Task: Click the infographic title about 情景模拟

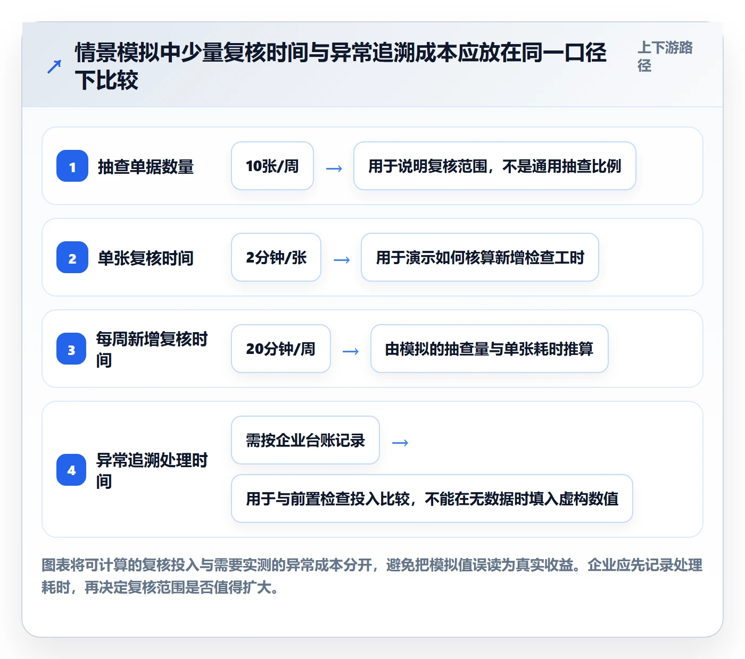Action: tap(341, 66)
